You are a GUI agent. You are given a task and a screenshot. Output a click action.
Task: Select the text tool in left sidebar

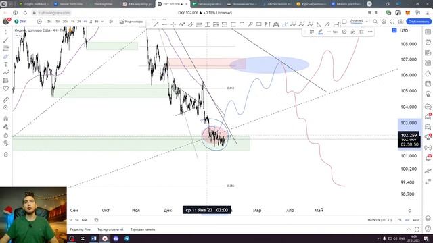6,65
